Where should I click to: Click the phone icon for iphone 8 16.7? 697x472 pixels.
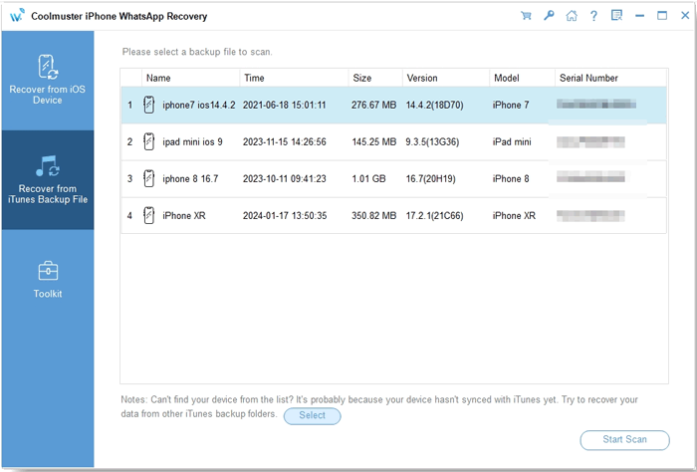point(149,178)
